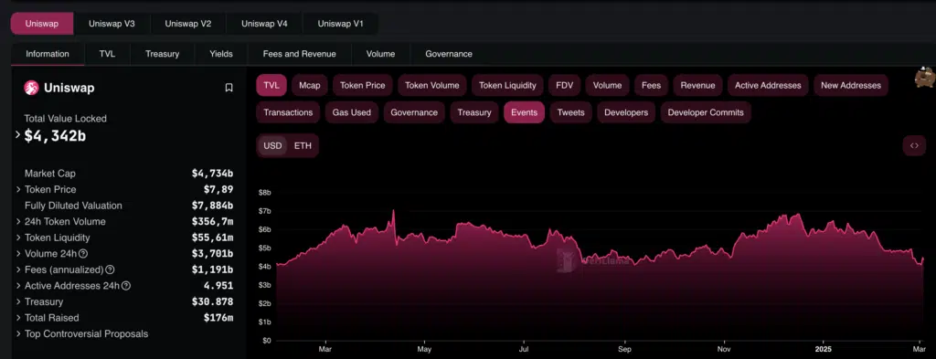The width and height of the screenshot is (936, 359).
Task: Toggle the Transactions chart metric
Action: tap(288, 112)
